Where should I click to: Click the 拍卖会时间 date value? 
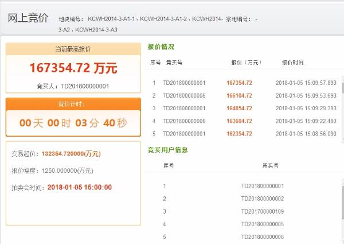[x=79, y=187]
